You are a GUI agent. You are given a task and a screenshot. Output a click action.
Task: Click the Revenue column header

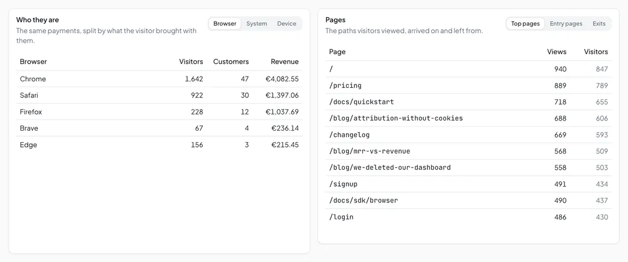click(284, 61)
